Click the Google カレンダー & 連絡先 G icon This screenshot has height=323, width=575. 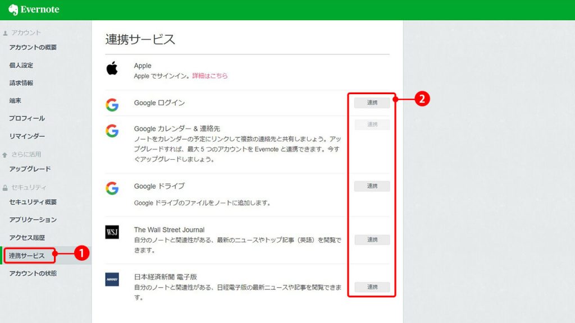[112, 131]
